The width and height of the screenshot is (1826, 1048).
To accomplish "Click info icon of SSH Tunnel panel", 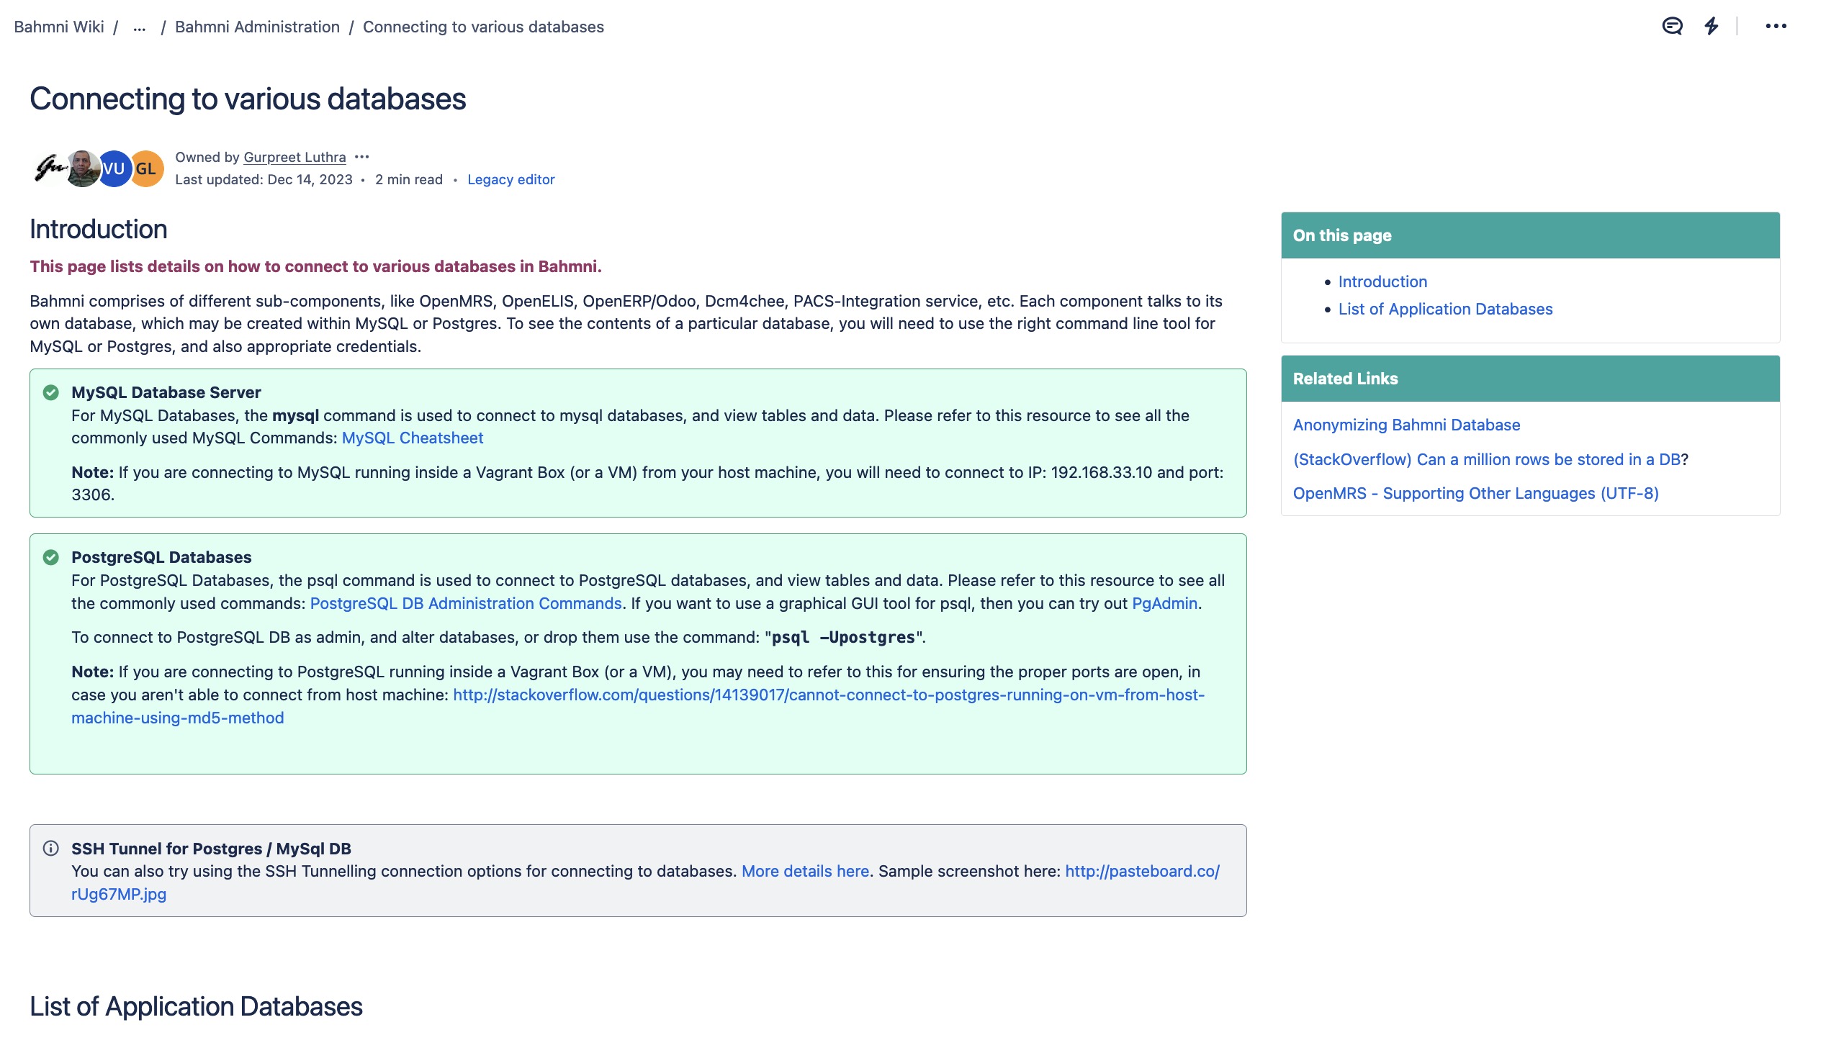I will 50,848.
